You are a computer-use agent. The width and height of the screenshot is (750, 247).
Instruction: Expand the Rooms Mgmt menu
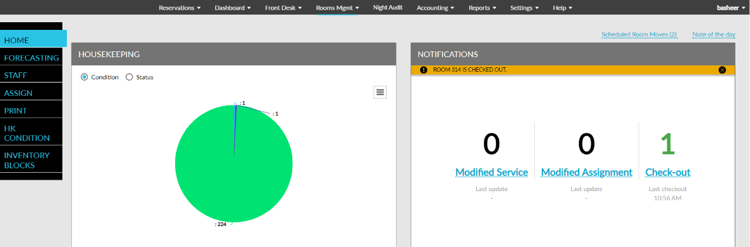(337, 8)
